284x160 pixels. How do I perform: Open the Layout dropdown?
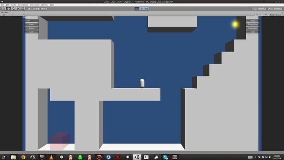tap(275, 9)
